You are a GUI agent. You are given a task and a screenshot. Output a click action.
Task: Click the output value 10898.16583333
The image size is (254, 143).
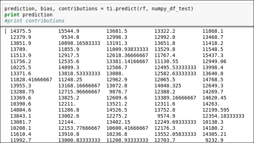click(x=79, y=43)
